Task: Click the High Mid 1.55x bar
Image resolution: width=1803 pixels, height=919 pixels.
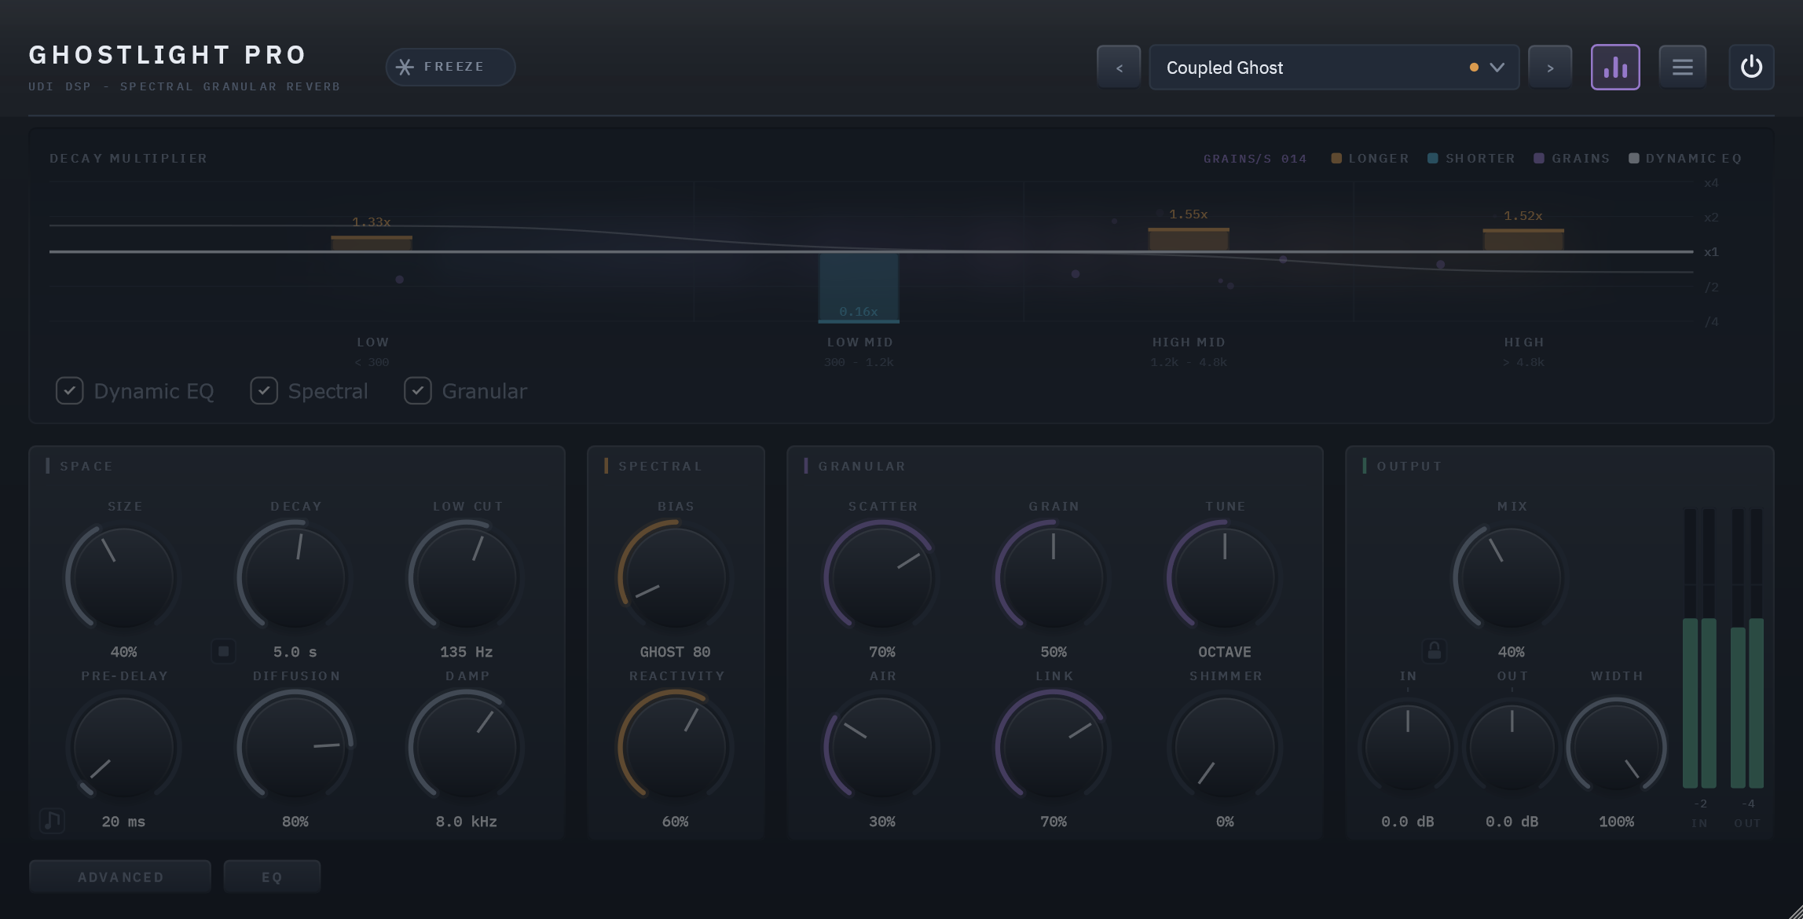Action: (x=1189, y=240)
